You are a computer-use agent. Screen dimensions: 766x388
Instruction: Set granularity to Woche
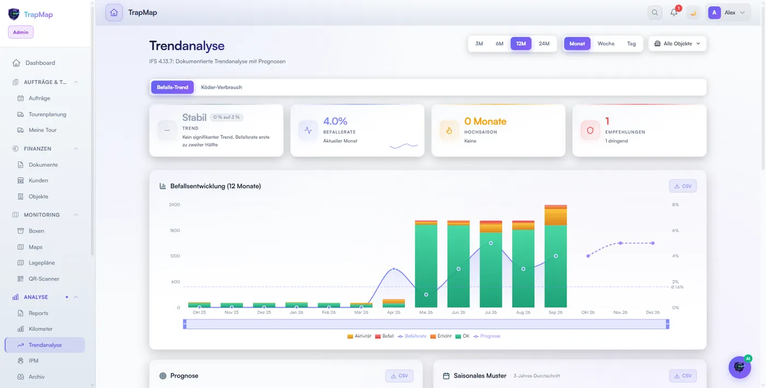pos(606,44)
